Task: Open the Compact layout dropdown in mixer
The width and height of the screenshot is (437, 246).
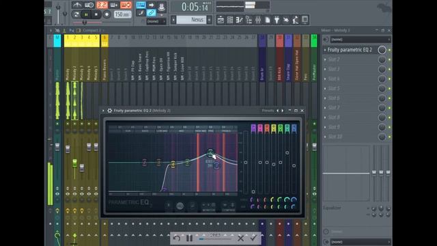Action: (x=93, y=30)
